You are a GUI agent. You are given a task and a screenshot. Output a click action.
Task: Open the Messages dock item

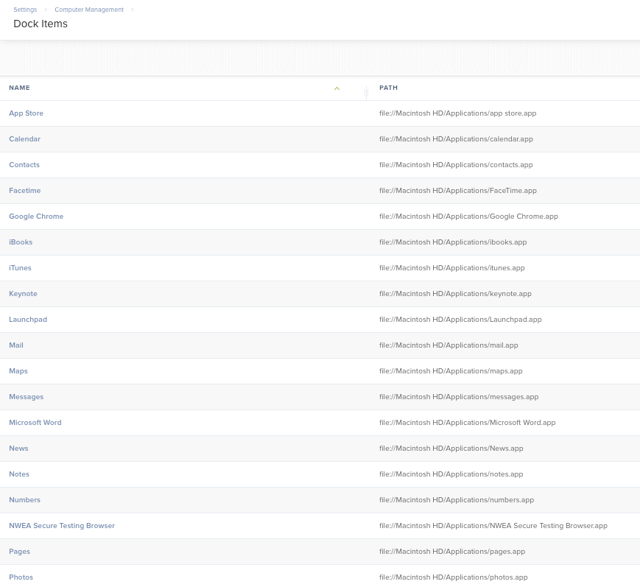click(x=26, y=397)
